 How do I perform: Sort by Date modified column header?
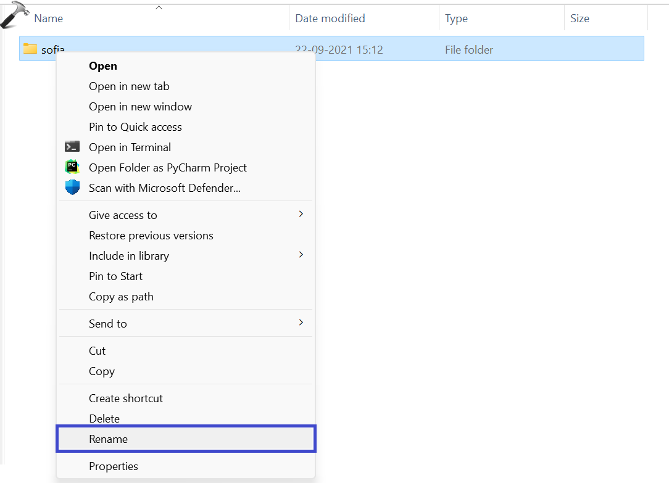coord(330,19)
